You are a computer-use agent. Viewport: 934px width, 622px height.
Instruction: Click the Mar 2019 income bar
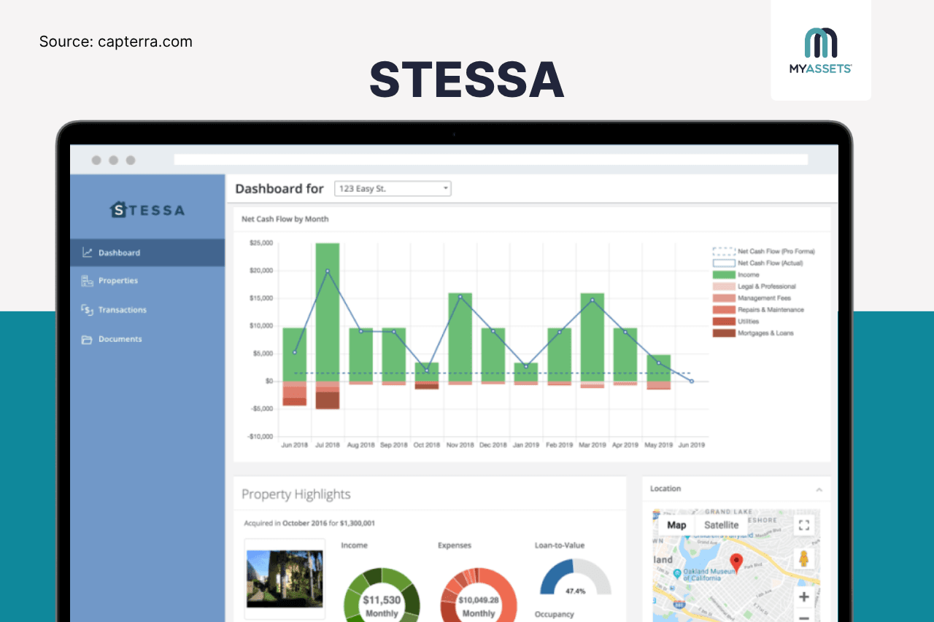click(x=592, y=337)
